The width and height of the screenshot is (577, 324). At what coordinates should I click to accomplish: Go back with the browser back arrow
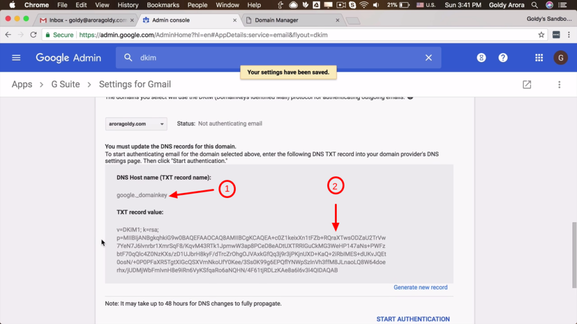point(8,35)
